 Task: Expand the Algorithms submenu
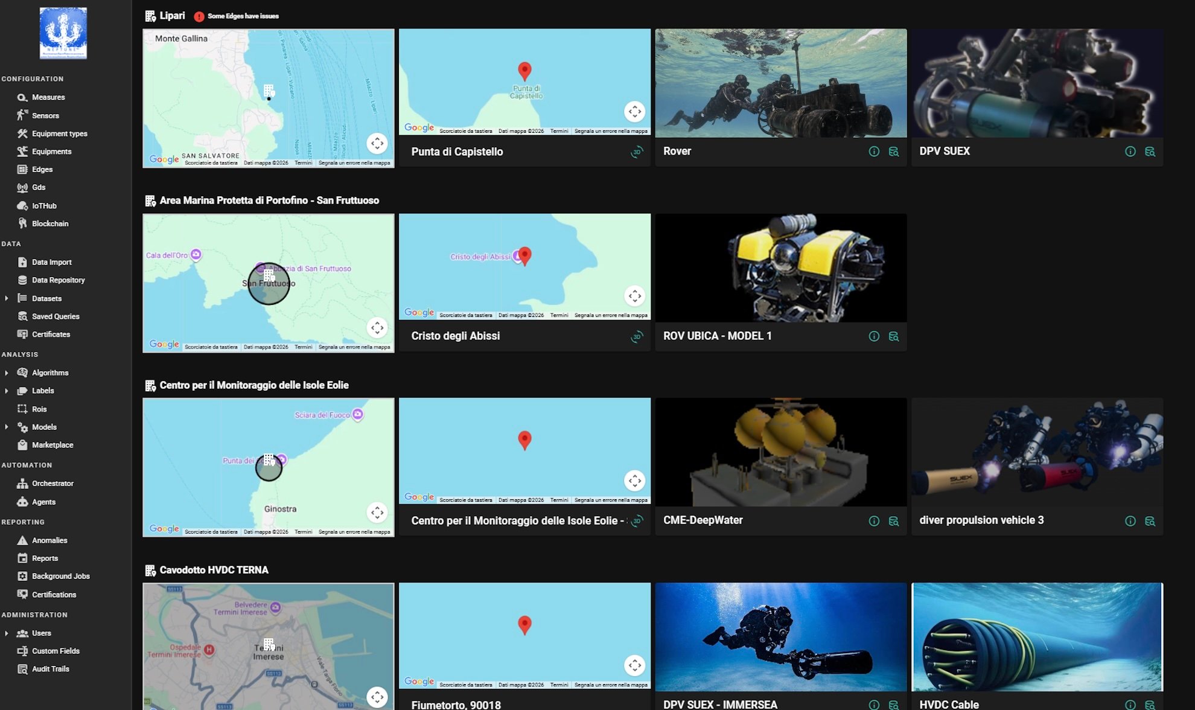tap(7, 373)
